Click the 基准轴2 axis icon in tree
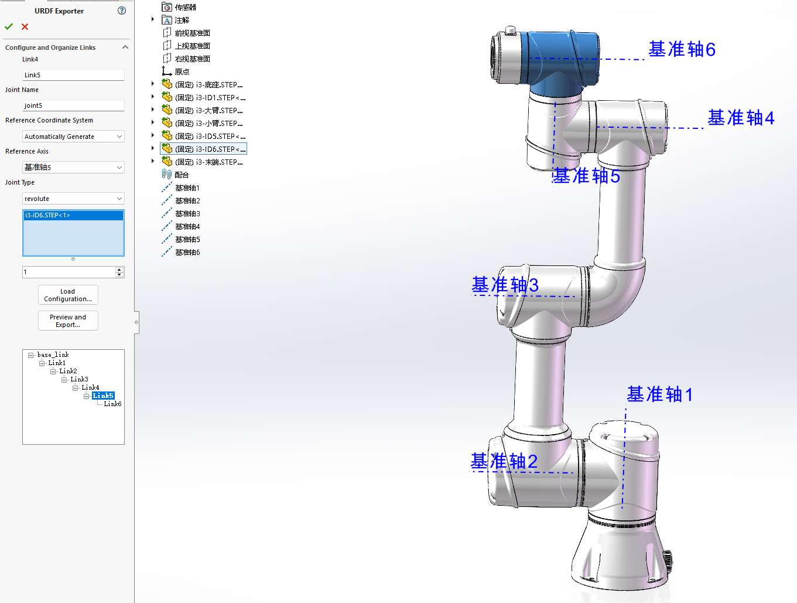Image resolution: width=797 pixels, height=603 pixels. pyautogui.click(x=167, y=200)
